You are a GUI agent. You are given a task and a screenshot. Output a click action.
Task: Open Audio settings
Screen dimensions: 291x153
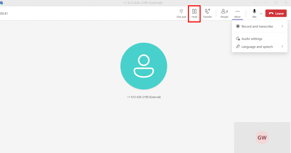click(x=259, y=39)
